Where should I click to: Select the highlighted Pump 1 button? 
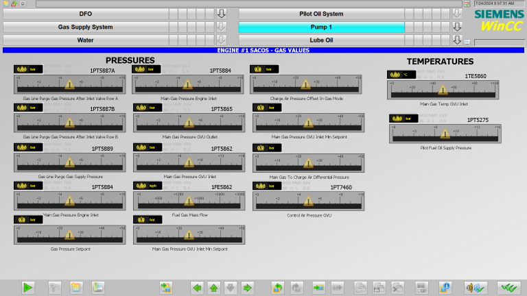[321, 27]
